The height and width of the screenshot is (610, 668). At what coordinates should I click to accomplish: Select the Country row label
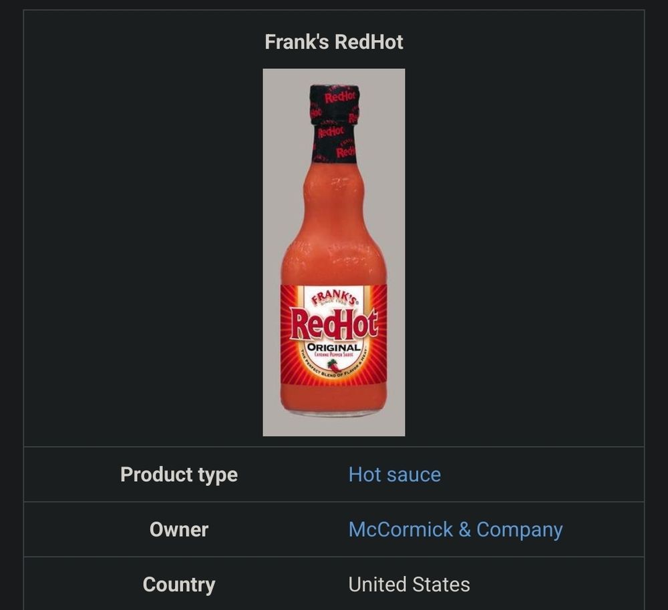tap(178, 584)
